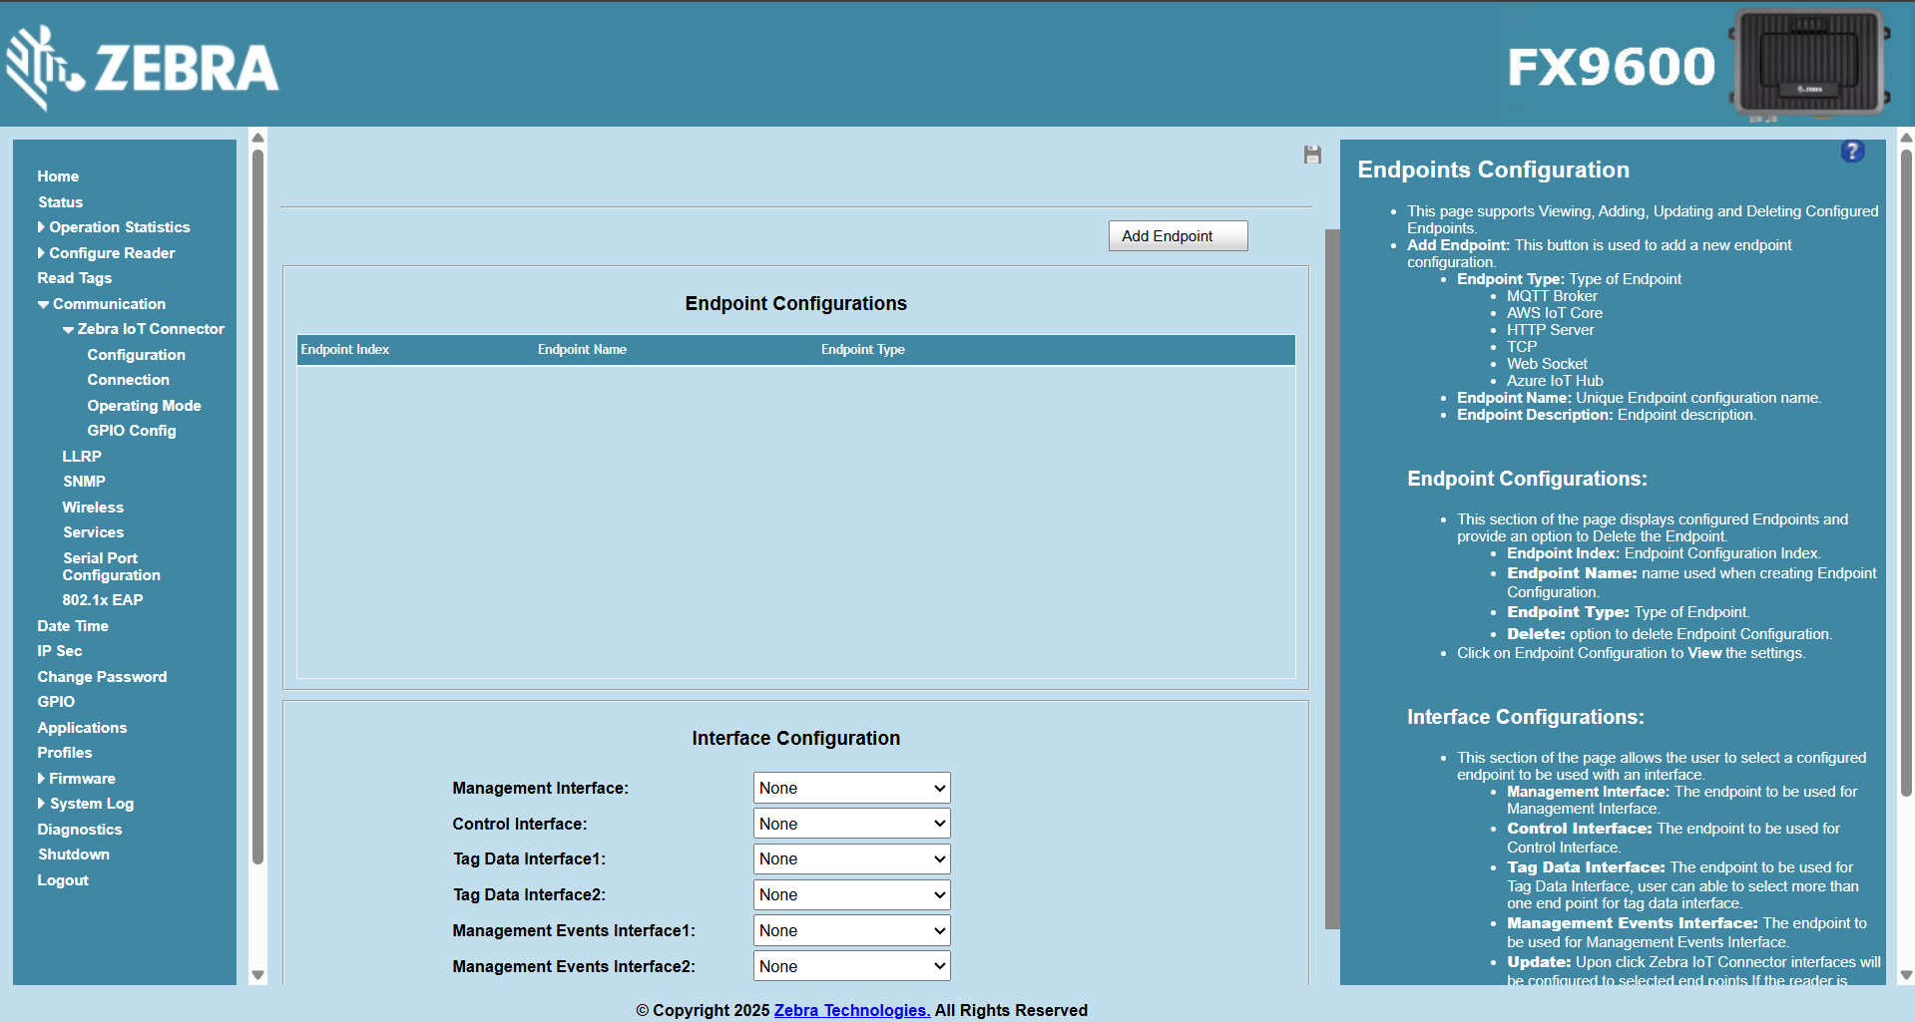Expand the Configure Reader menu arrow
Image resolution: width=1915 pixels, height=1022 pixels.
pos(42,253)
